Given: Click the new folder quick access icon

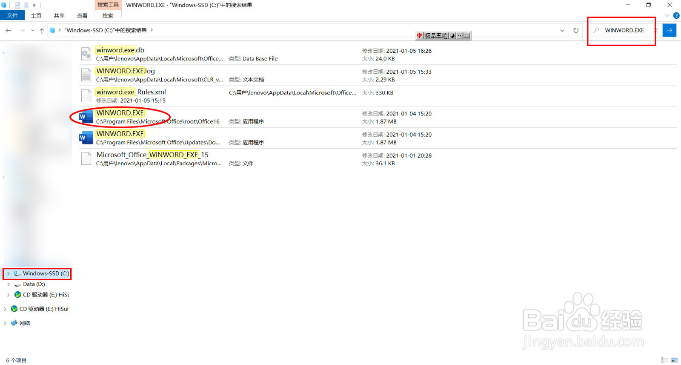Looking at the screenshot, I should pyautogui.click(x=26, y=5).
